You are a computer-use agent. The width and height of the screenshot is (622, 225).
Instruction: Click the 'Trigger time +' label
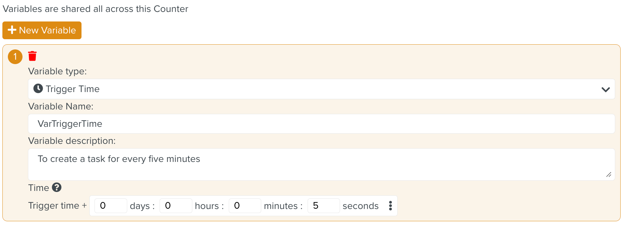(x=57, y=206)
